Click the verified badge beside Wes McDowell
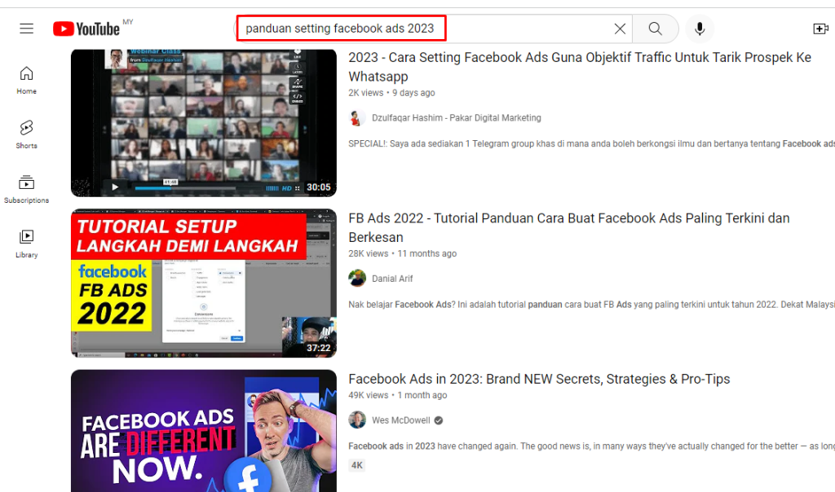 438,420
